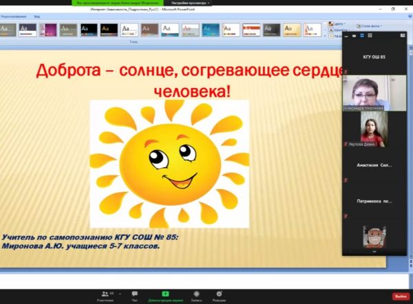Start recording with the Запись button
Viewport: 413px width, 304px height.
(x=196, y=294)
